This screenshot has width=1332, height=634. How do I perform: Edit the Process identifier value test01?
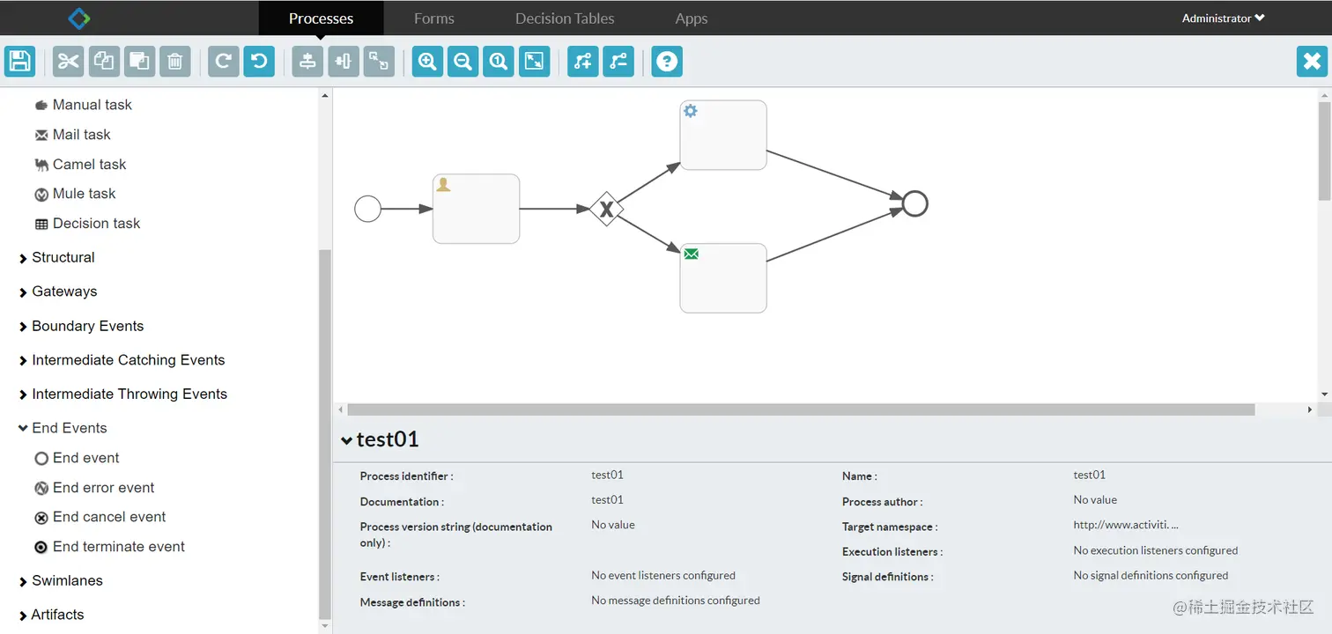(607, 475)
